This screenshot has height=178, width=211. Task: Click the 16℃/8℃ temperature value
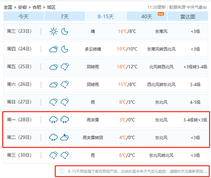(127, 31)
